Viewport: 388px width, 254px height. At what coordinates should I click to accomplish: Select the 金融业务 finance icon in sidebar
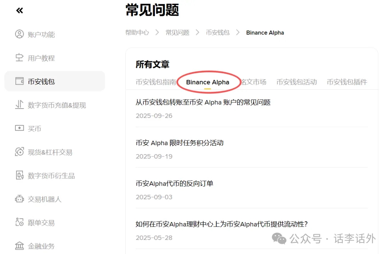point(19,246)
